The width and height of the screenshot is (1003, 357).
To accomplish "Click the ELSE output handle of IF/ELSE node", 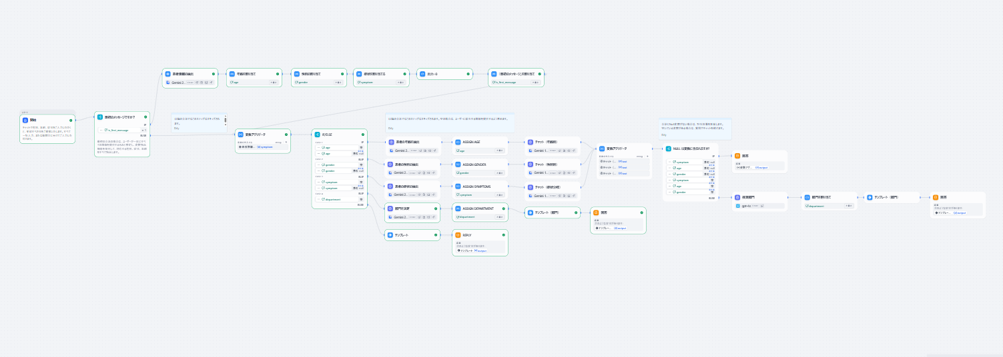I will (368, 204).
